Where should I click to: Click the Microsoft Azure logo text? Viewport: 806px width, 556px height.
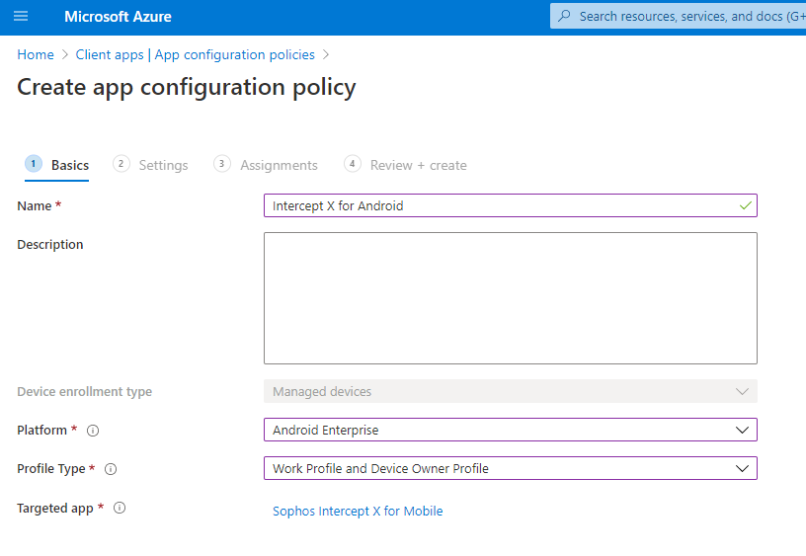118,17
